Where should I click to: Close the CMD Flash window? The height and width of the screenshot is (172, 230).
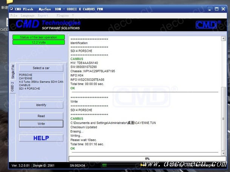[223, 9]
